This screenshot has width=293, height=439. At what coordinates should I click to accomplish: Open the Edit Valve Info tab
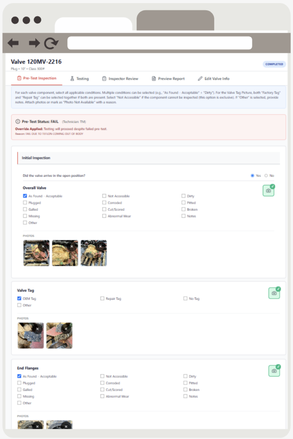pyautogui.click(x=214, y=79)
